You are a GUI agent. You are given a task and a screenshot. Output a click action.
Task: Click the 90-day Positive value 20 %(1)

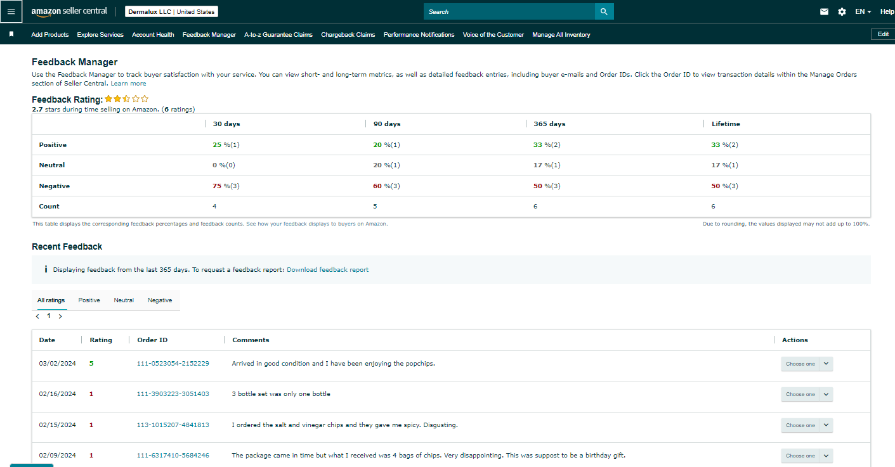pos(387,145)
